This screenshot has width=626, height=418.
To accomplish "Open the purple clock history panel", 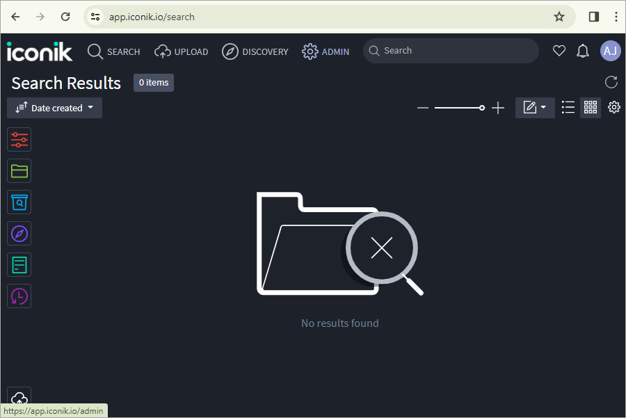I will [x=19, y=296].
